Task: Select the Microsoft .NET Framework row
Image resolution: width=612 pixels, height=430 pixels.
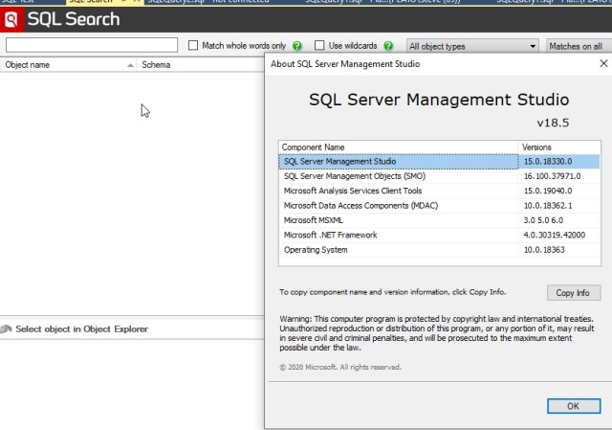Action: tap(398, 235)
